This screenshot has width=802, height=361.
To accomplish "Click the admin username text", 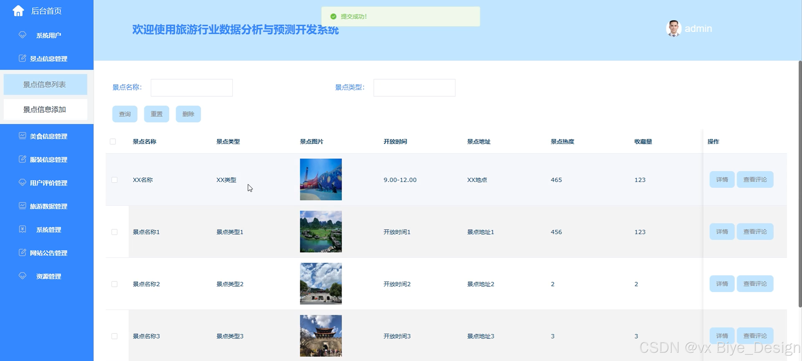I will (x=698, y=29).
